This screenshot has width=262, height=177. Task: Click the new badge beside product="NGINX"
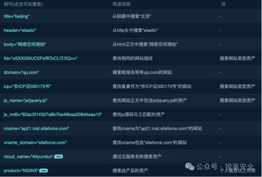click(x=44, y=171)
